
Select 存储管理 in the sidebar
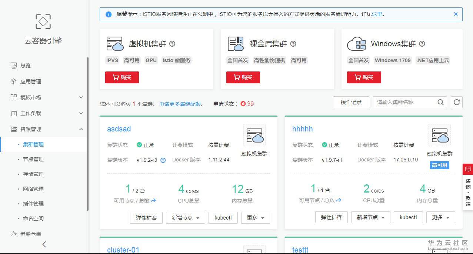[x=33, y=174]
